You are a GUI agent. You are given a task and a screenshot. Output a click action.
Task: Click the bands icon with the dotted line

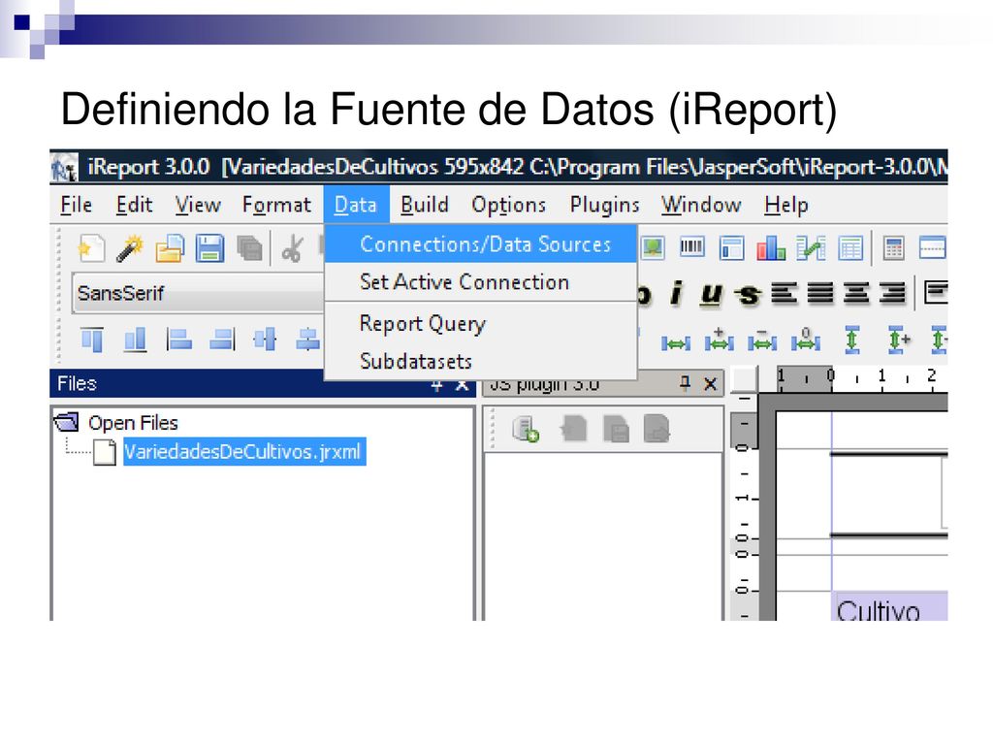tap(933, 247)
